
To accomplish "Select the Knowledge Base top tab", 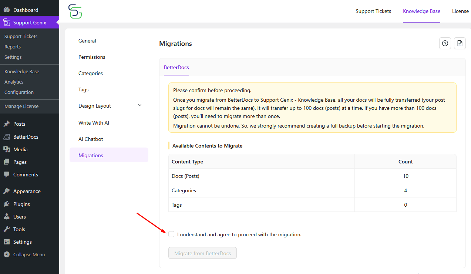I will pyautogui.click(x=421, y=11).
